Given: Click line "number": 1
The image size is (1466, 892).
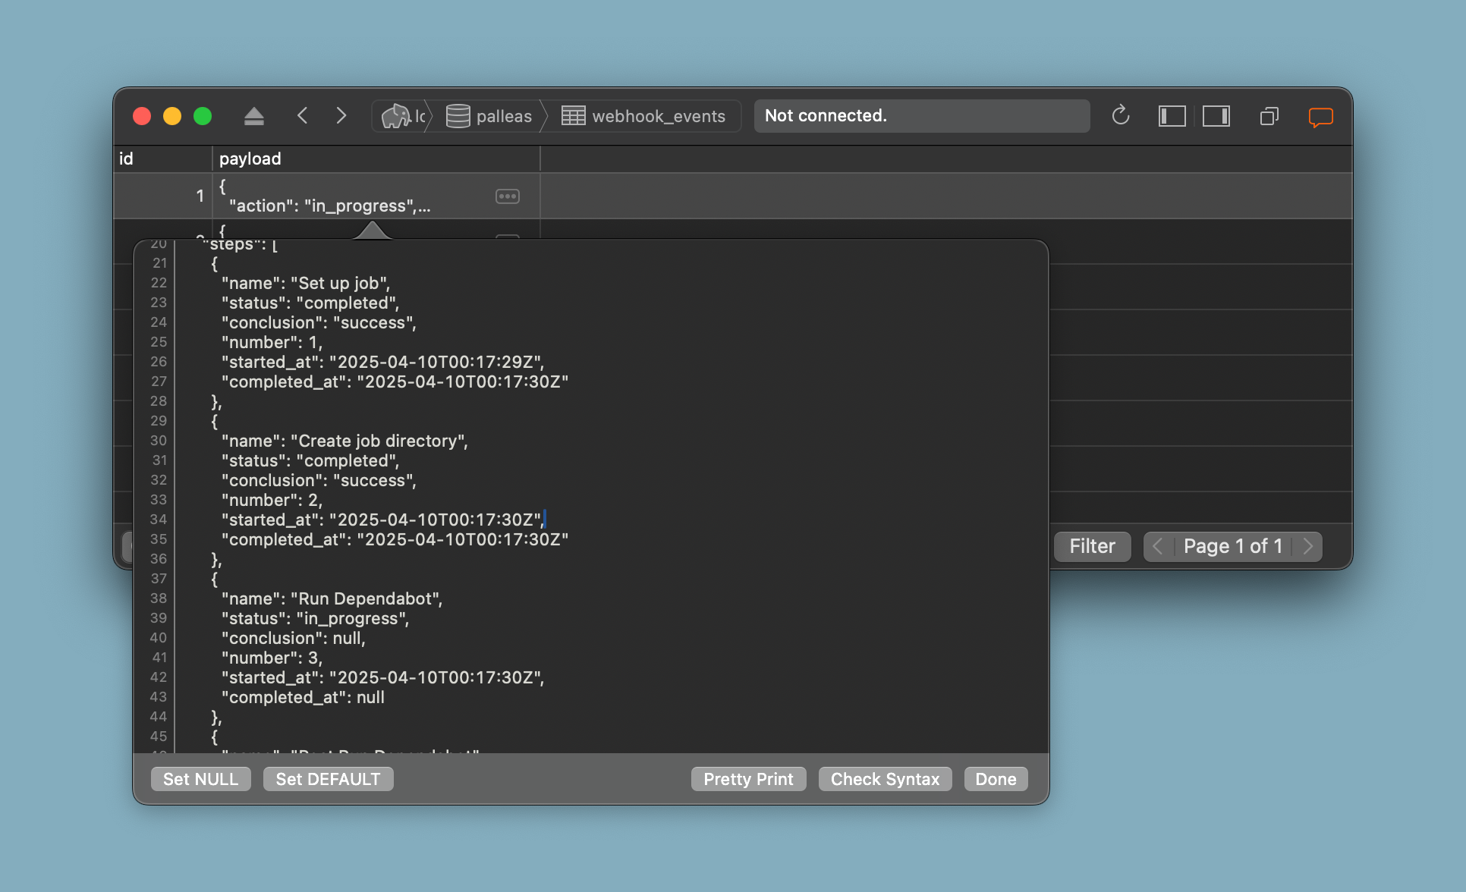Looking at the screenshot, I should point(272,342).
